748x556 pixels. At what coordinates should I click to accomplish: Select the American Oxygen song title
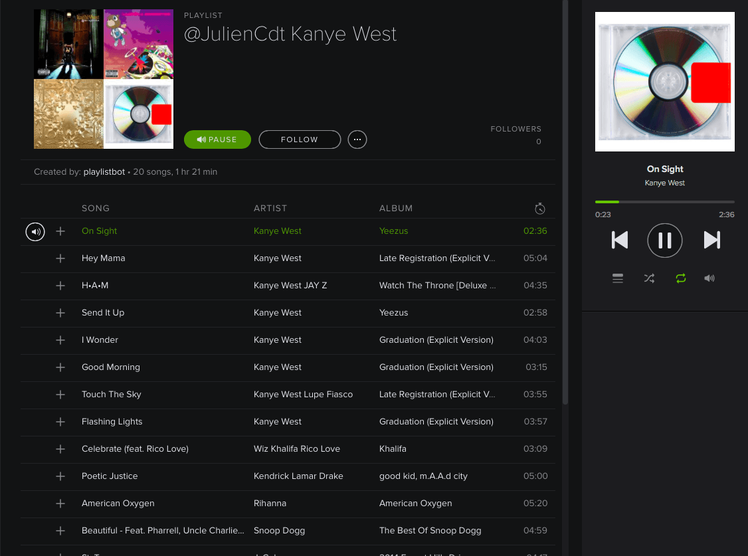pos(118,504)
